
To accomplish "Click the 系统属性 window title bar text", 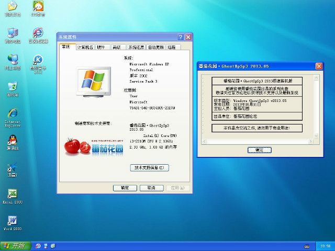I will pos(68,37).
